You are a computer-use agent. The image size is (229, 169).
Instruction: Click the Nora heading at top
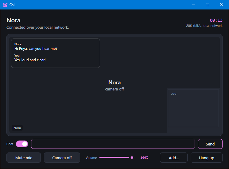(13, 20)
